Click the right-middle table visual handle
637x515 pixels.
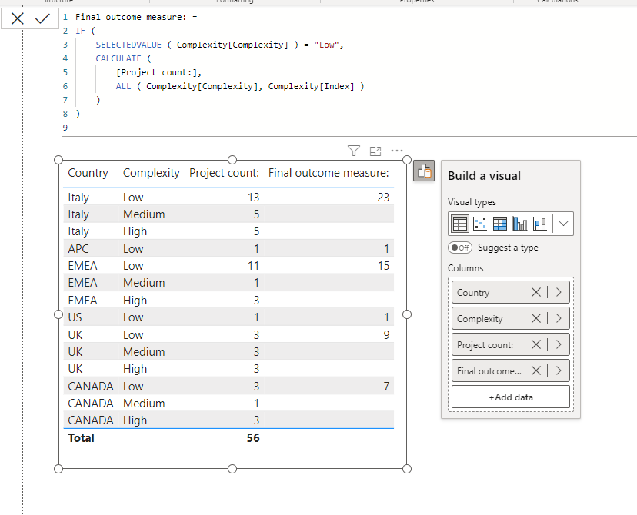(407, 314)
